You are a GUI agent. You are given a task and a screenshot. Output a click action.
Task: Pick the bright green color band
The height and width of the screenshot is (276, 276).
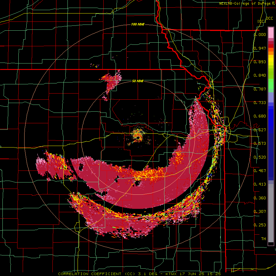pos(271,84)
